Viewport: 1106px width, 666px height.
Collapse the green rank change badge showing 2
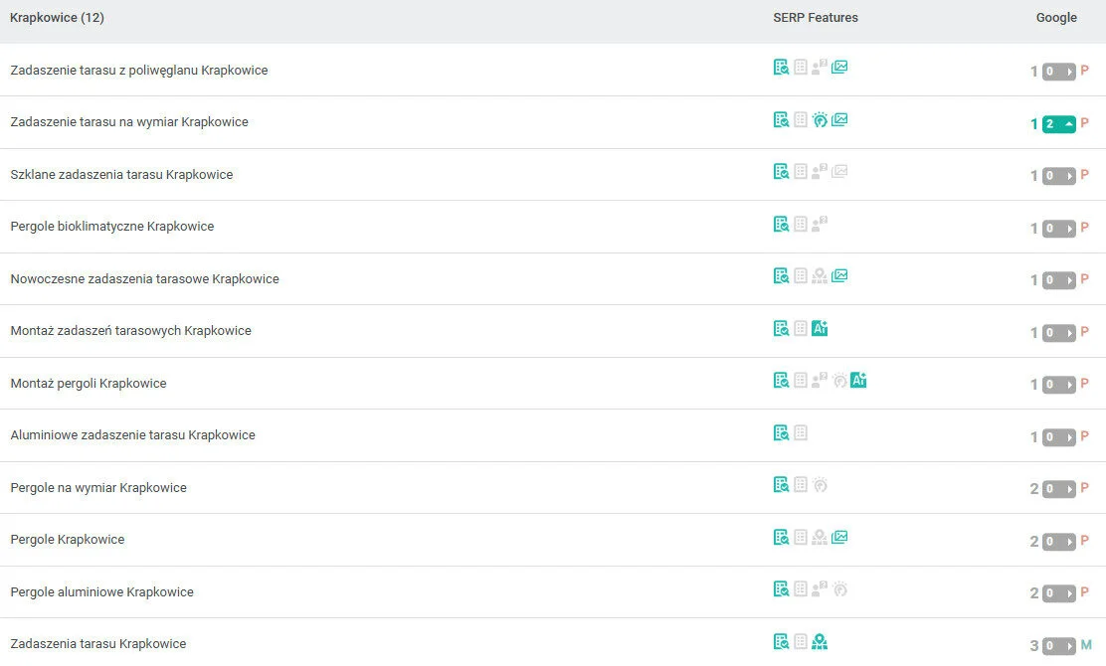1059,124
